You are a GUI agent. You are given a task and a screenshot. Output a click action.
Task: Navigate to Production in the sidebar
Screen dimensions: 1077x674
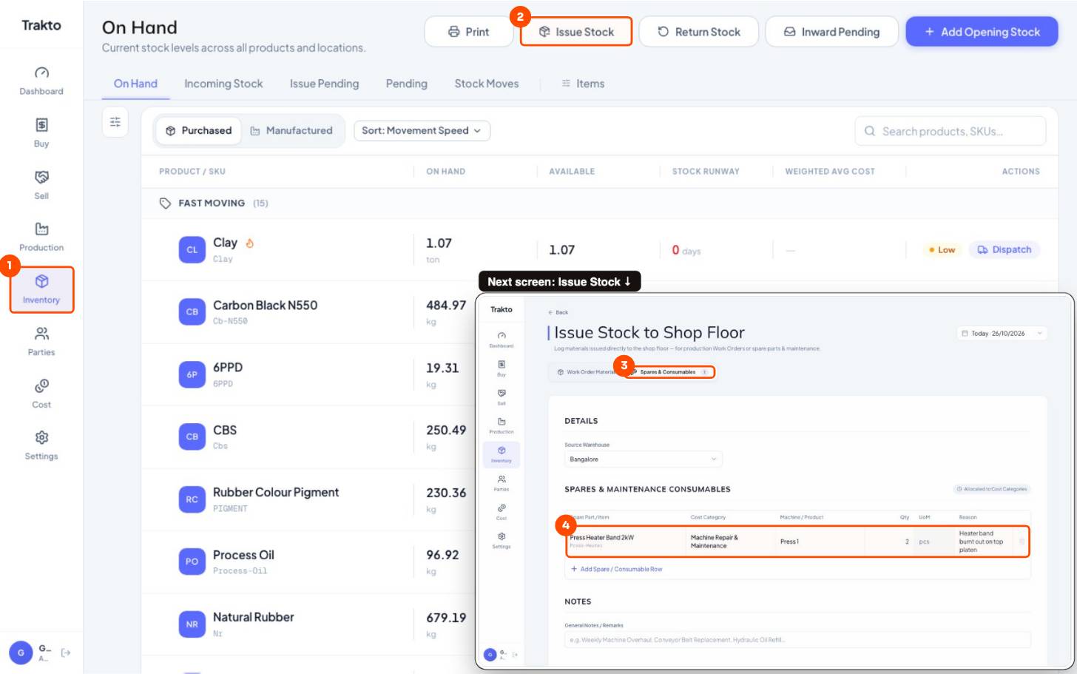click(41, 237)
